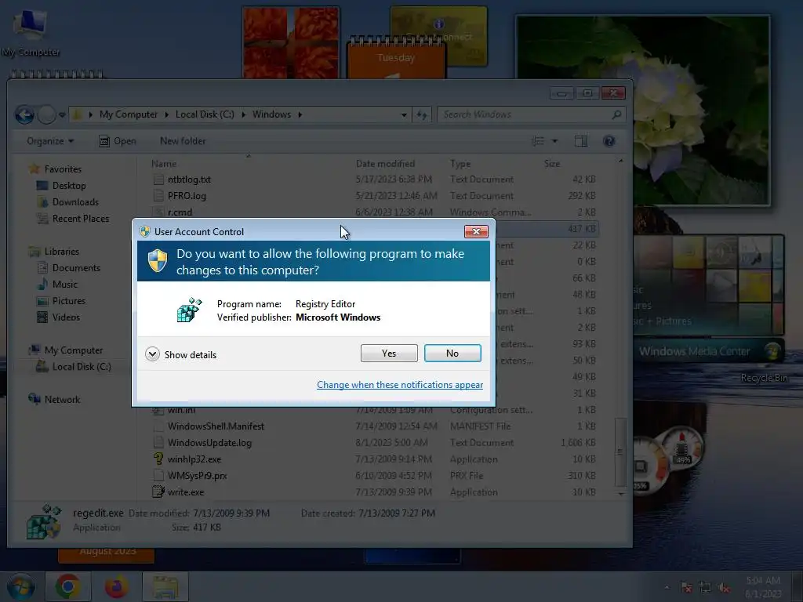Sort by the Size column header

pyautogui.click(x=552, y=164)
